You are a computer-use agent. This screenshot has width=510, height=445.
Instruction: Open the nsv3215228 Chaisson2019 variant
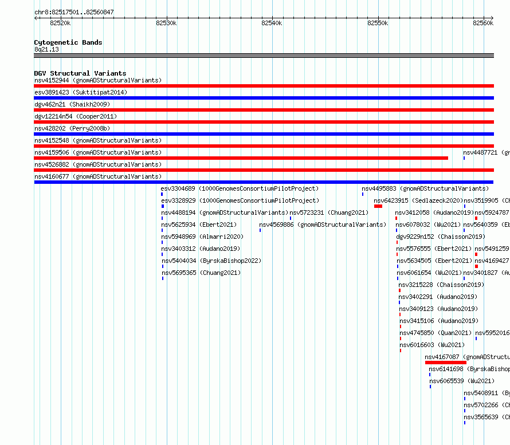coord(441,285)
